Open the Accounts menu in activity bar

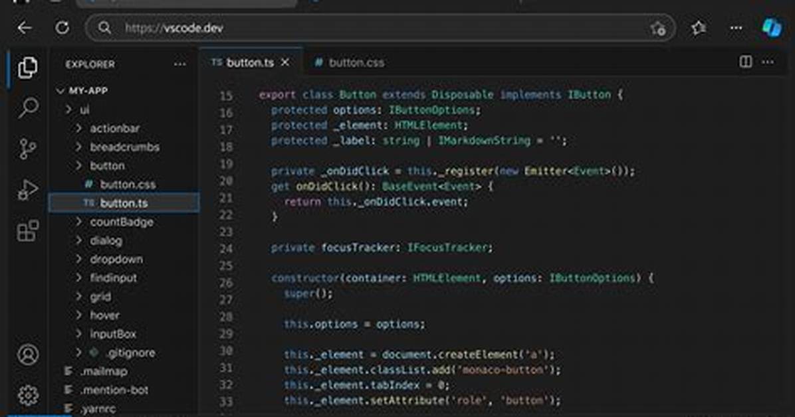point(28,355)
